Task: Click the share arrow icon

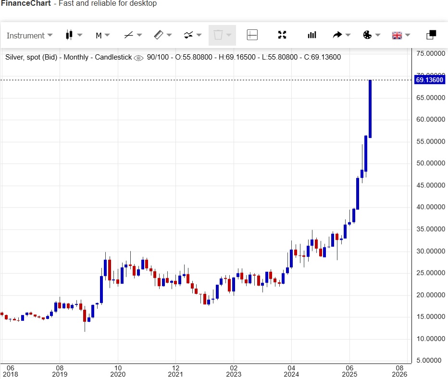Action: pyautogui.click(x=337, y=35)
